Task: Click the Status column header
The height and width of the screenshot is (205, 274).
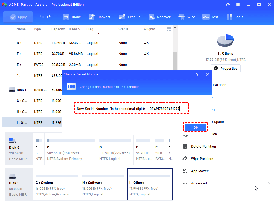Action: click(x=123, y=29)
